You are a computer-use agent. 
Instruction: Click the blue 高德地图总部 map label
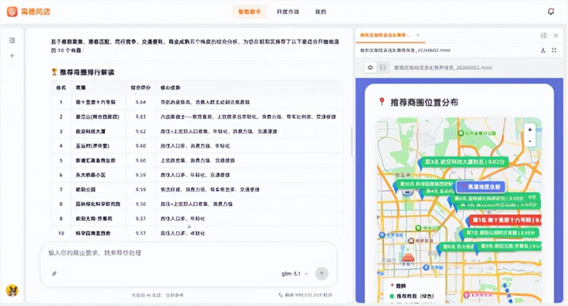click(480, 187)
